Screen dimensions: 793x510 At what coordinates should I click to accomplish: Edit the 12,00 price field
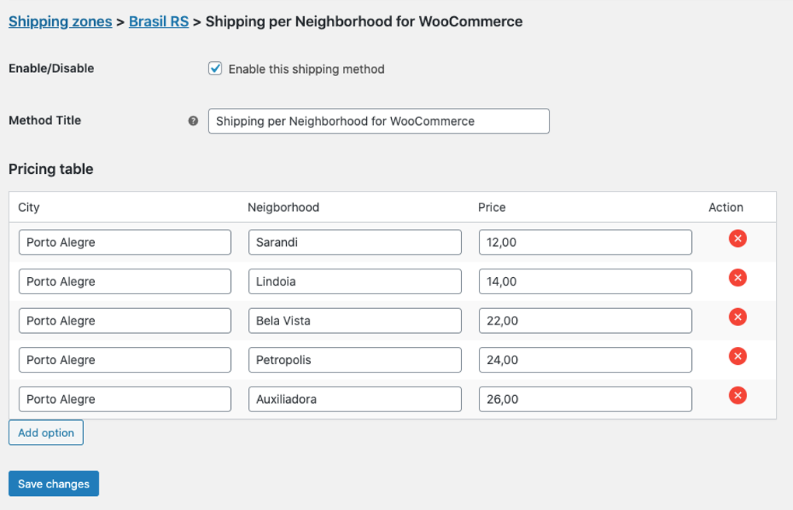[x=585, y=242]
